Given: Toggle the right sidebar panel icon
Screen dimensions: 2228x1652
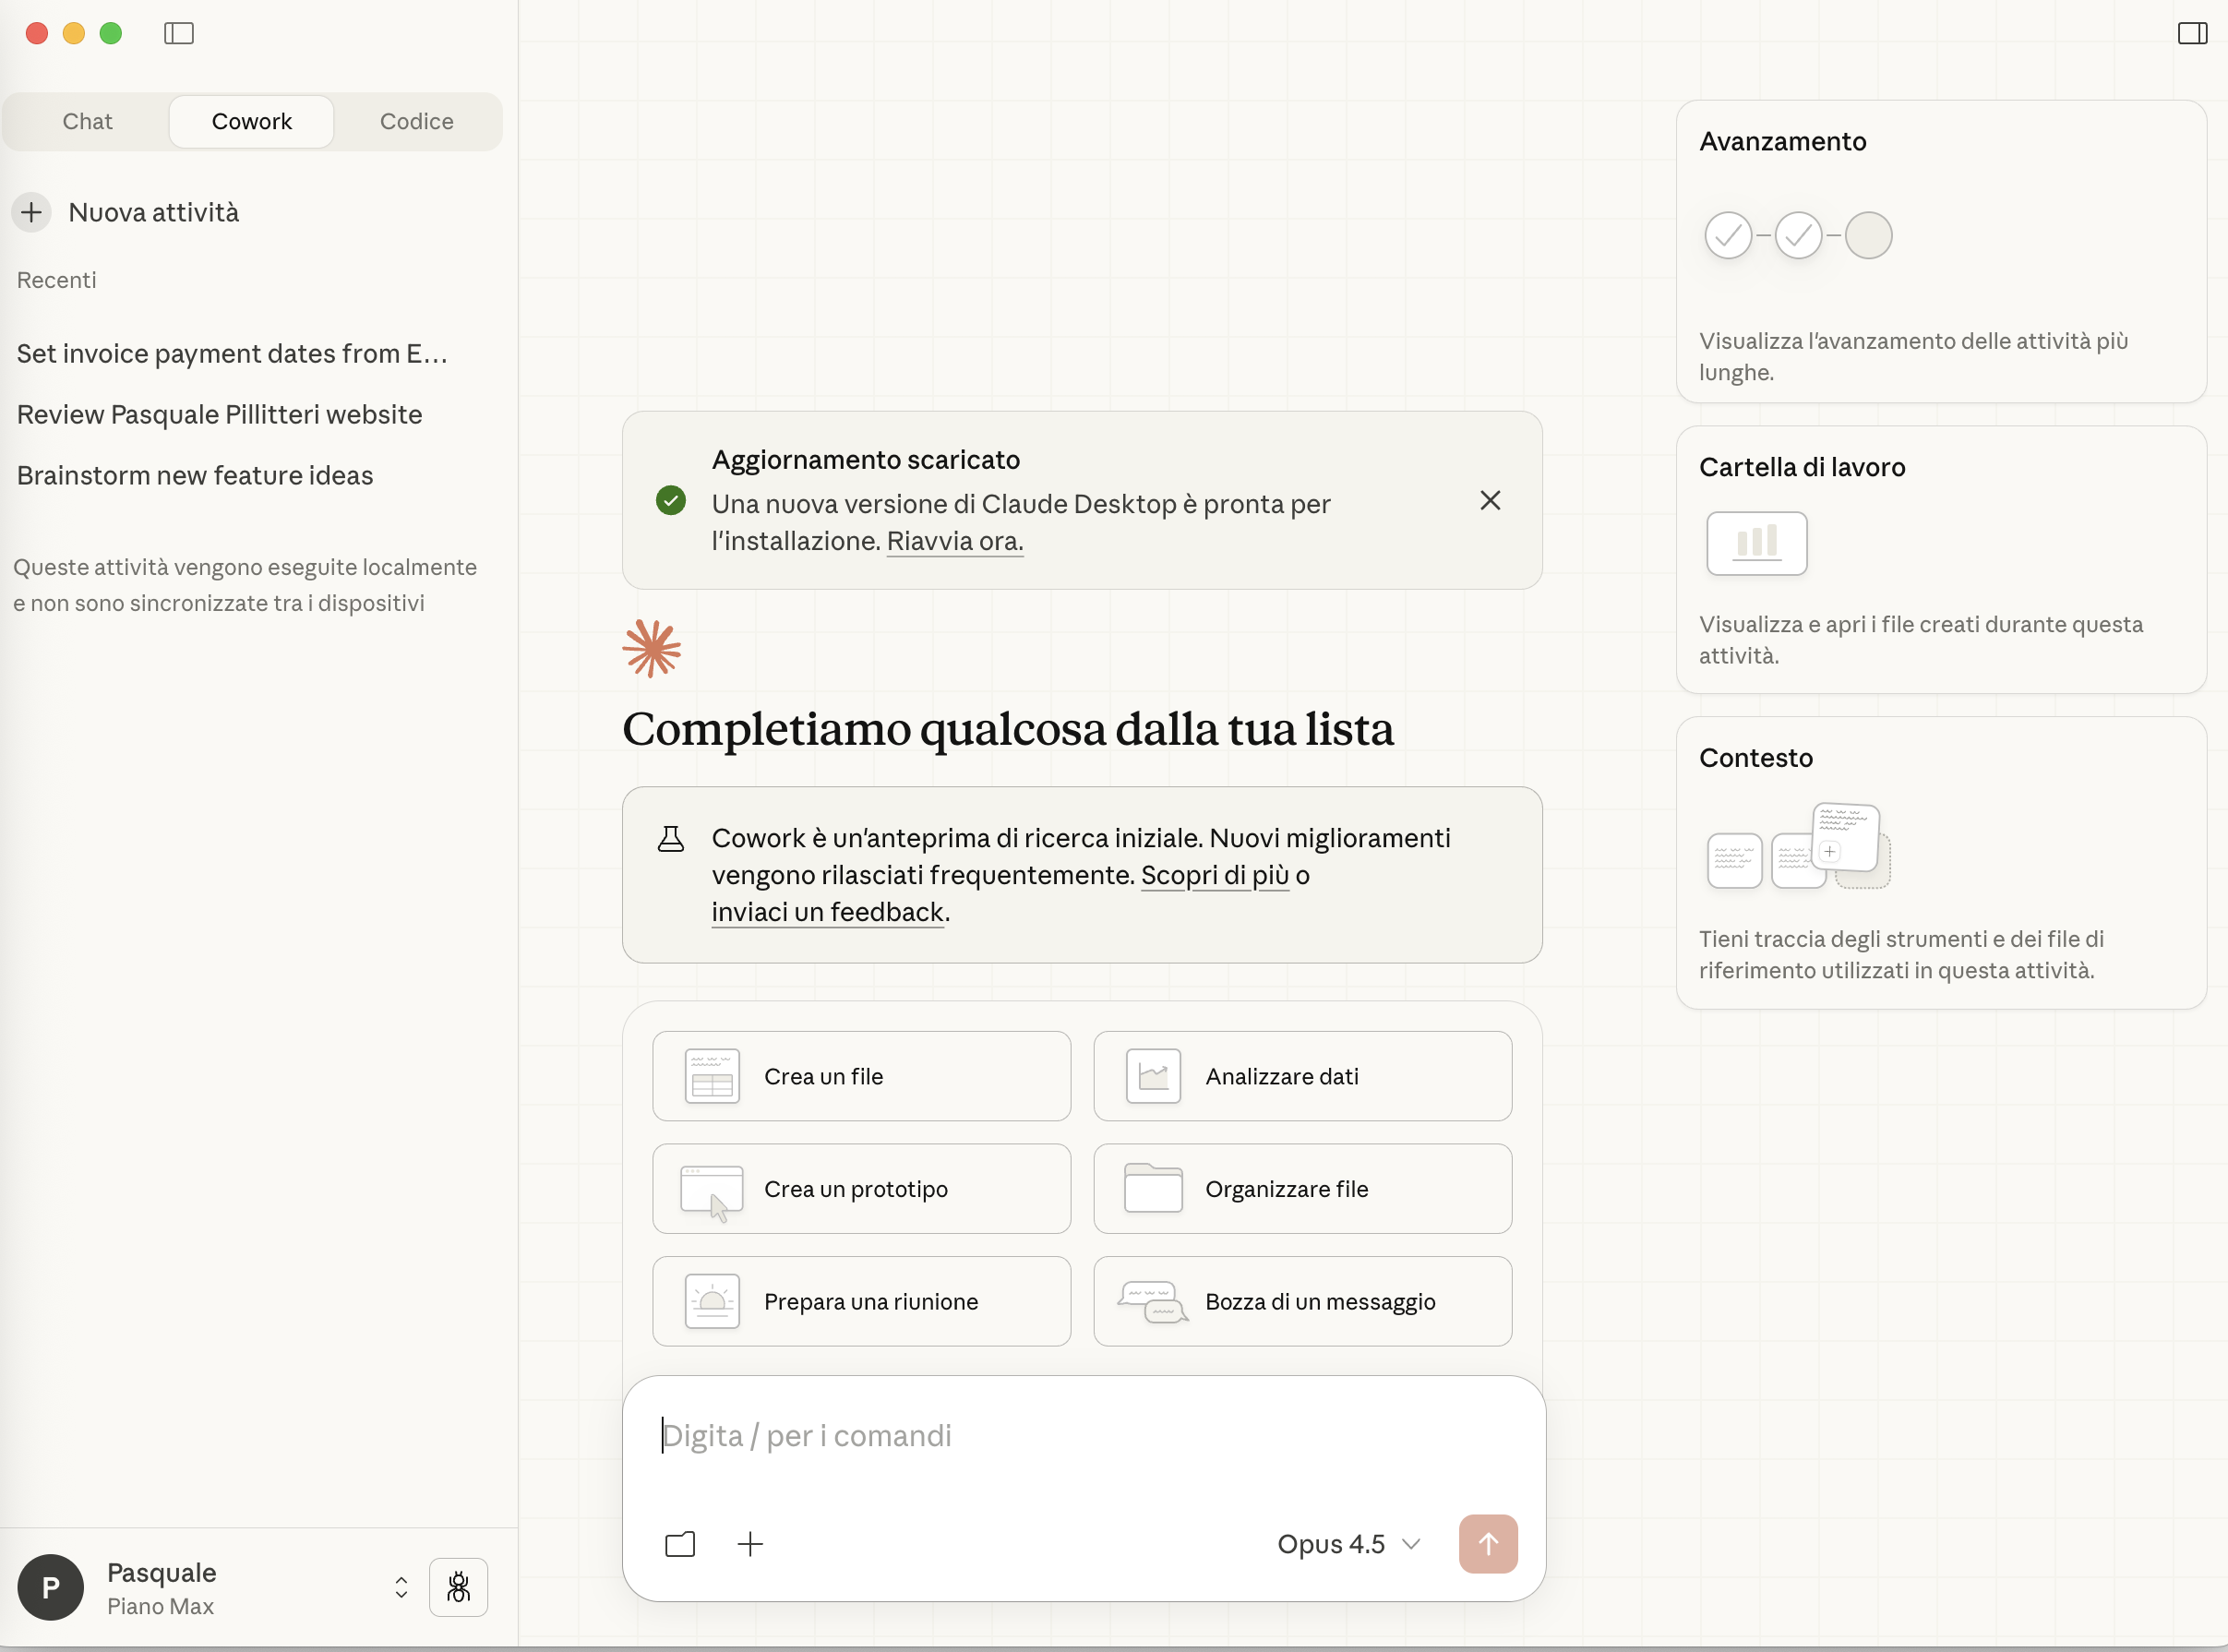Looking at the screenshot, I should click(2192, 34).
